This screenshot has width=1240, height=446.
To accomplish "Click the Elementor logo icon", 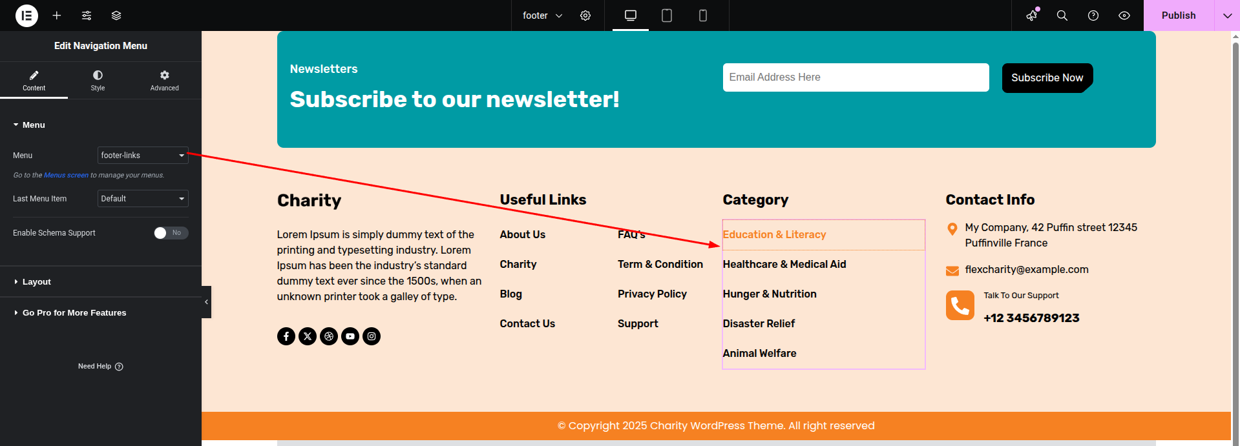I will pos(26,15).
